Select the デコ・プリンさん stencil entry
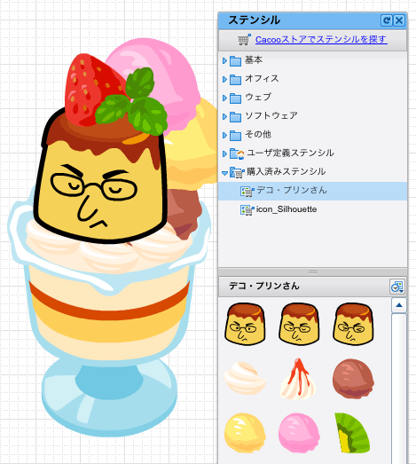 [x=312, y=191]
